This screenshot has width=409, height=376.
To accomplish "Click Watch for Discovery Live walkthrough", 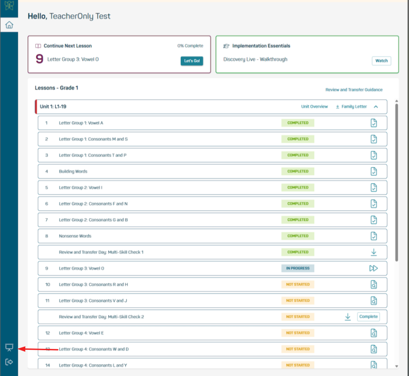I will click(381, 61).
